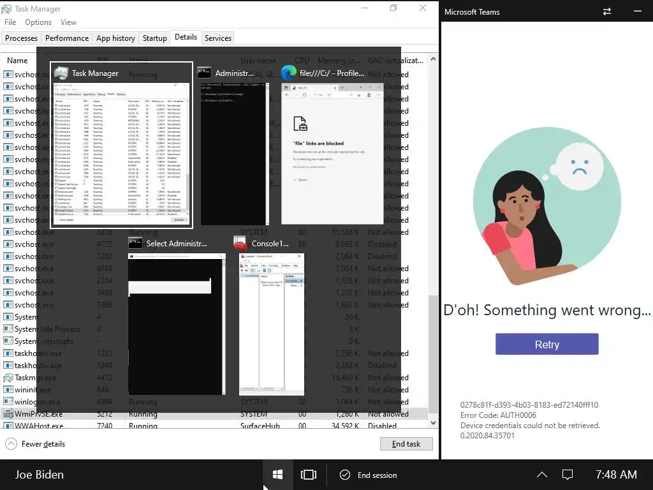This screenshot has height=490, width=653.
Task: Switch to the Details tab
Action: pyautogui.click(x=186, y=37)
